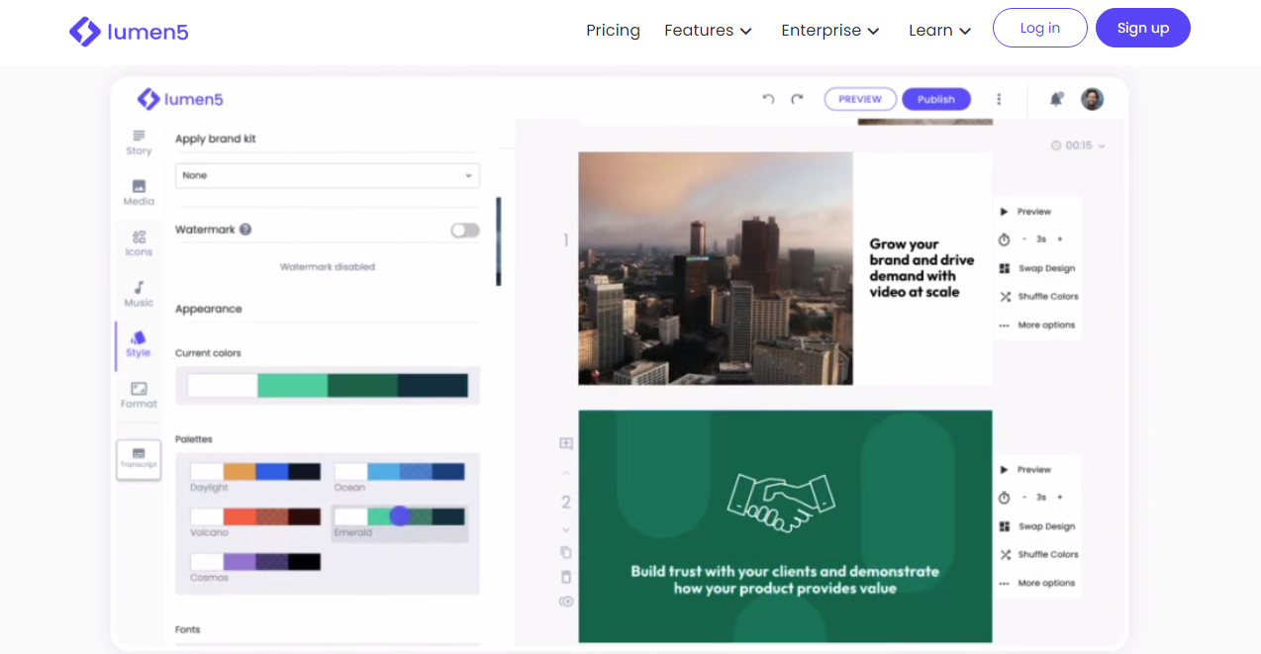The image size is (1261, 654).
Task: Click the style panel scrollbar
Action: pyautogui.click(x=499, y=241)
